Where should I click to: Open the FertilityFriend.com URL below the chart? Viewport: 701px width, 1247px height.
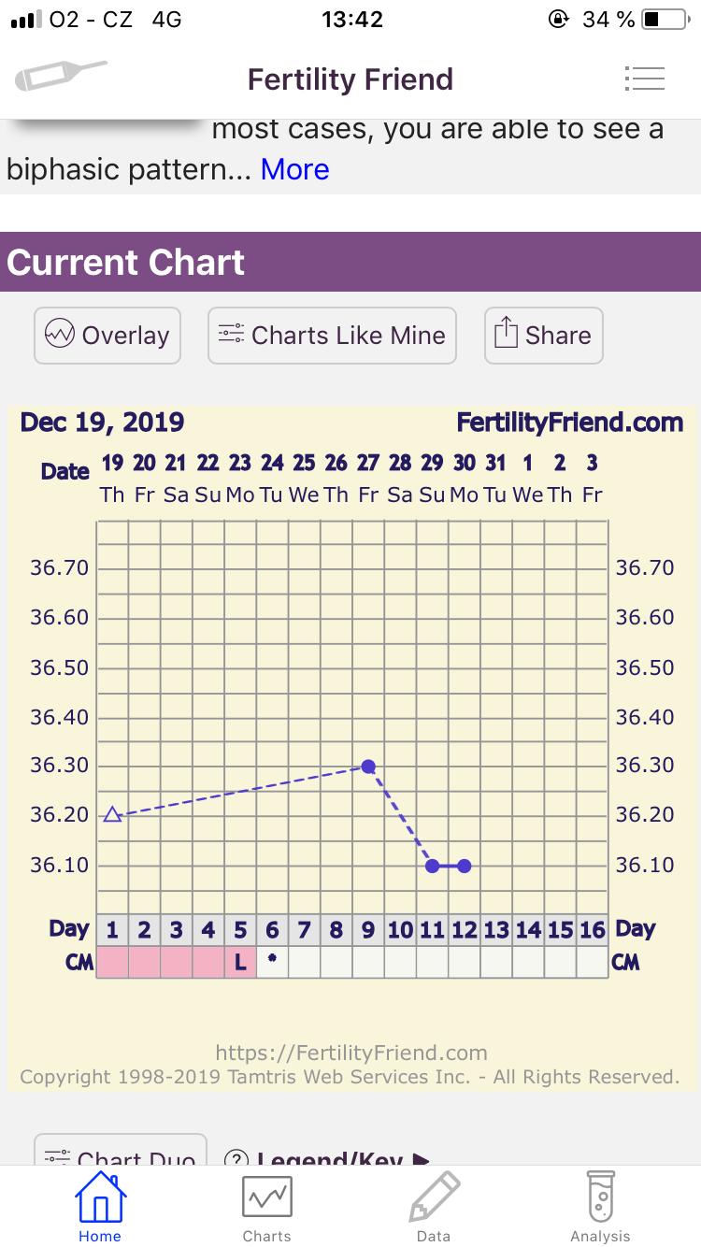click(x=350, y=1053)
